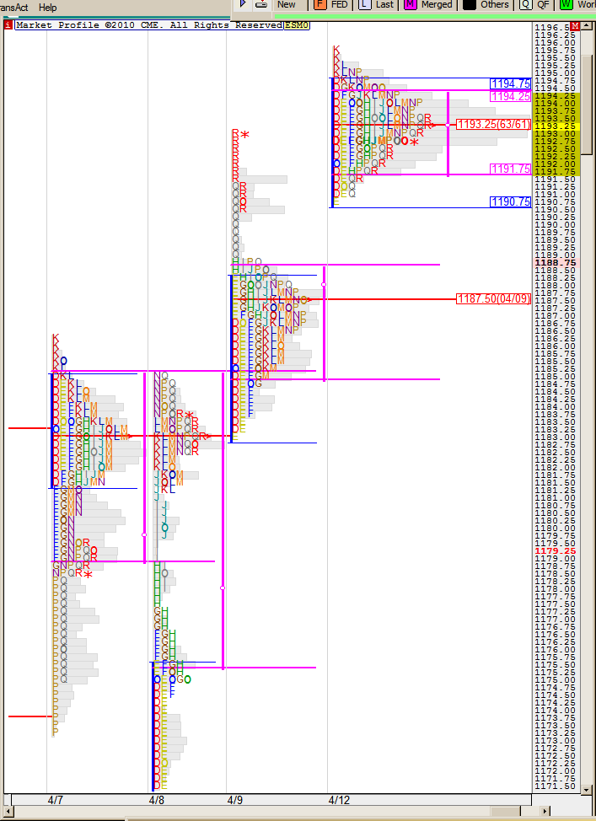596x821 pixels.
Task: Click the blue 1194.75 range high label
Action: coord(511,83)
